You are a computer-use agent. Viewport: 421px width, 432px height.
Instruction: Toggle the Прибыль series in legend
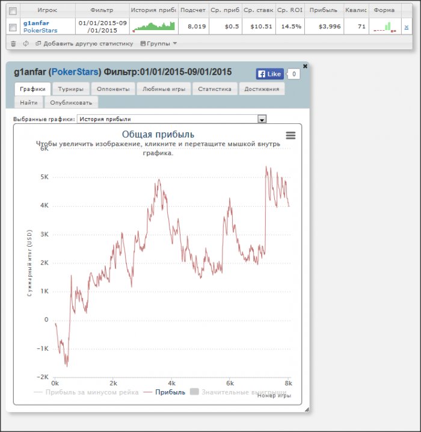click(164, 392)
